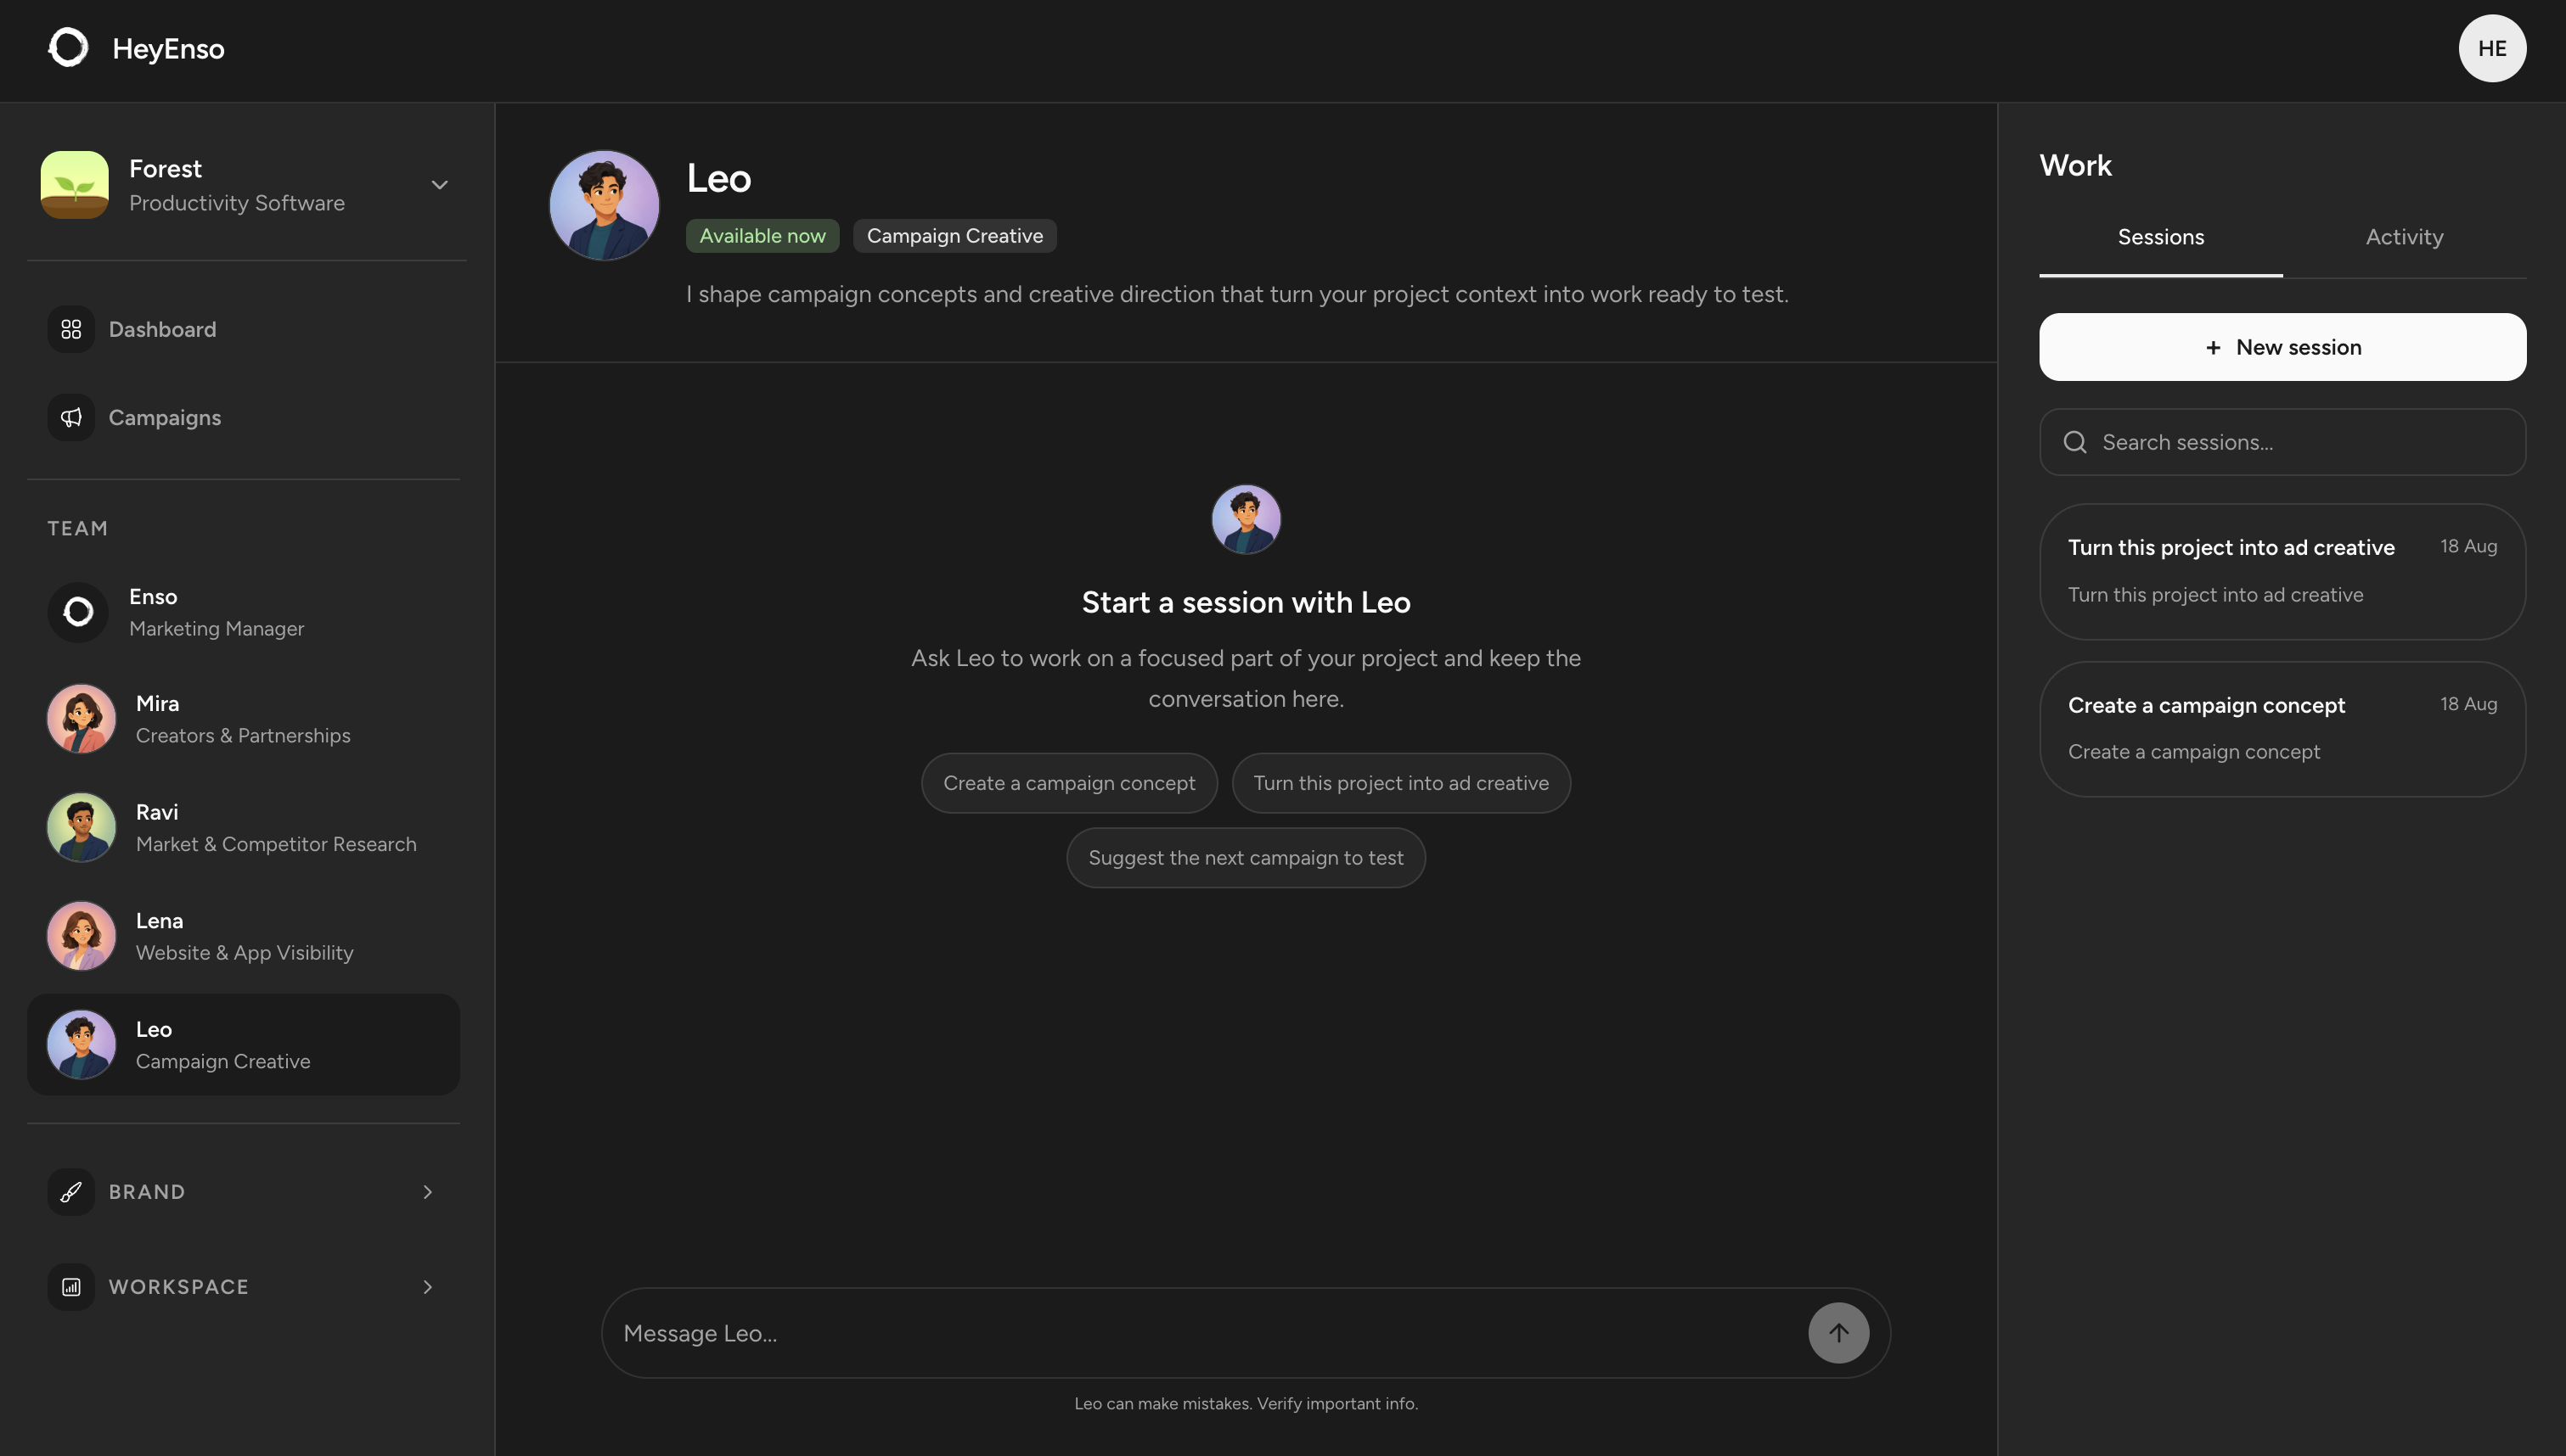
Task: Click the Workspace chart icon
Action: point(71,1287)
